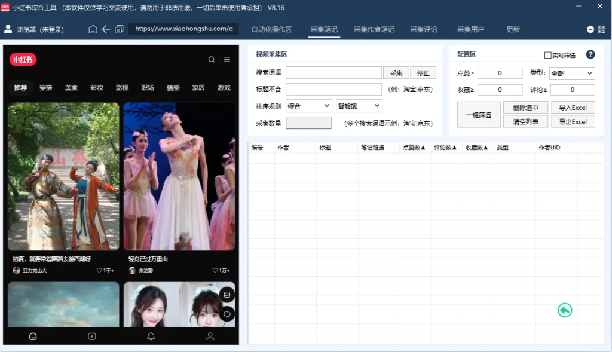Open the 类型 全部 dropdown
This screenshot has width=612, height=352.
(572, 73)
